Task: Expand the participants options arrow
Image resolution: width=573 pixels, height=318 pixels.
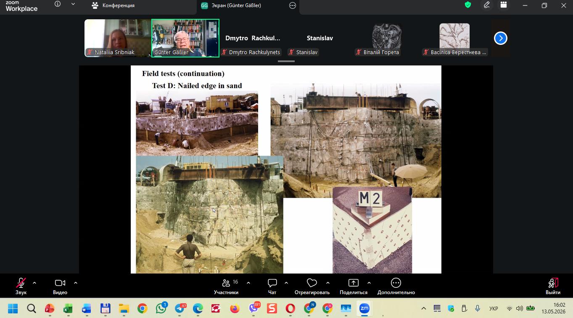Action: pyautogui.click(x=248, y=283)
